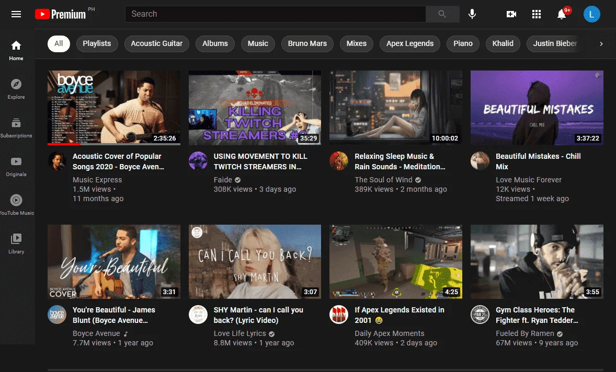Open Love Music Forever channel avatar
Viewport: 616px width, 372px height.
click(480, 161)
